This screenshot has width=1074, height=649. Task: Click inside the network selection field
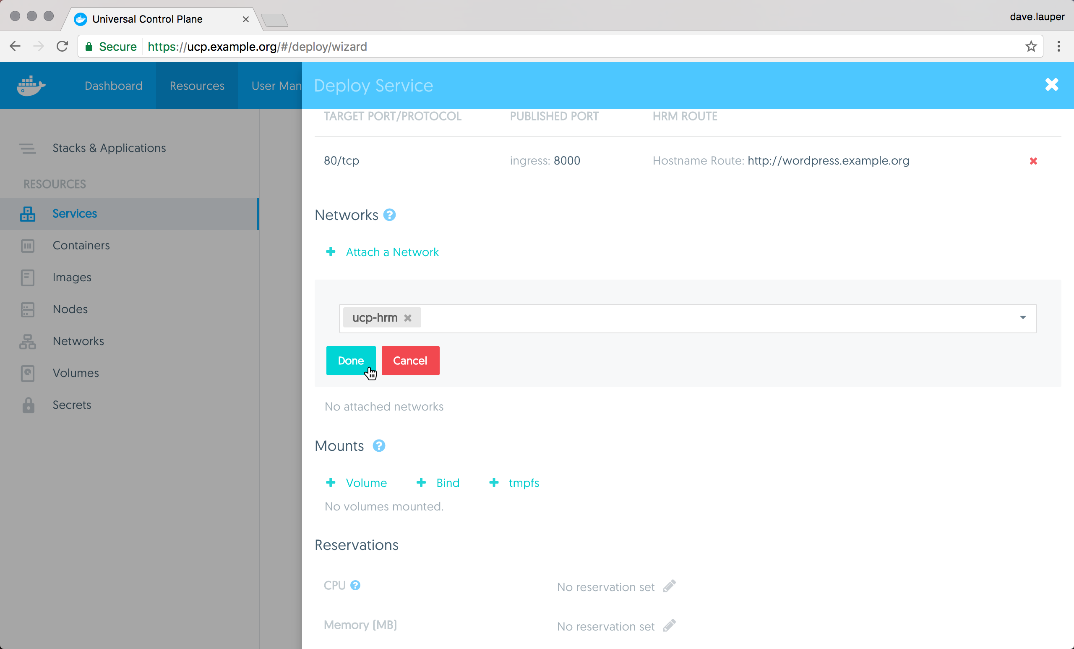[x=697, y=318]
